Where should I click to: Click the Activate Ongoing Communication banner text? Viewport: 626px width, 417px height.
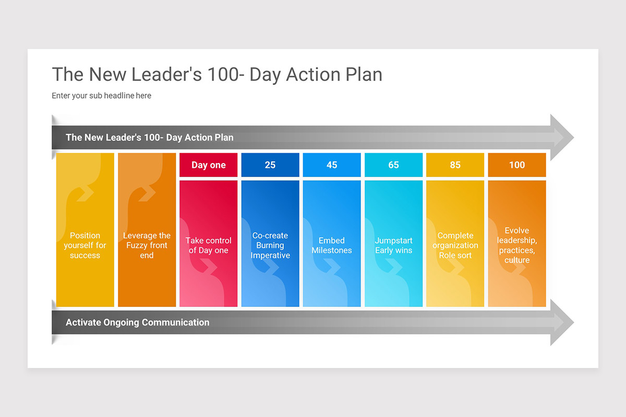pyautogui.click(x=138, y=323)
